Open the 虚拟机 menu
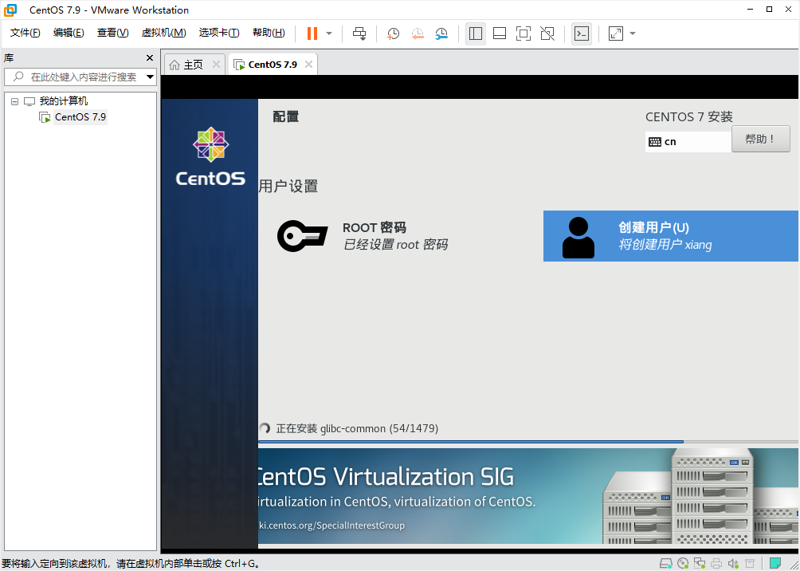Viewport: 800px width, 571px height. [x=163, y=33]
